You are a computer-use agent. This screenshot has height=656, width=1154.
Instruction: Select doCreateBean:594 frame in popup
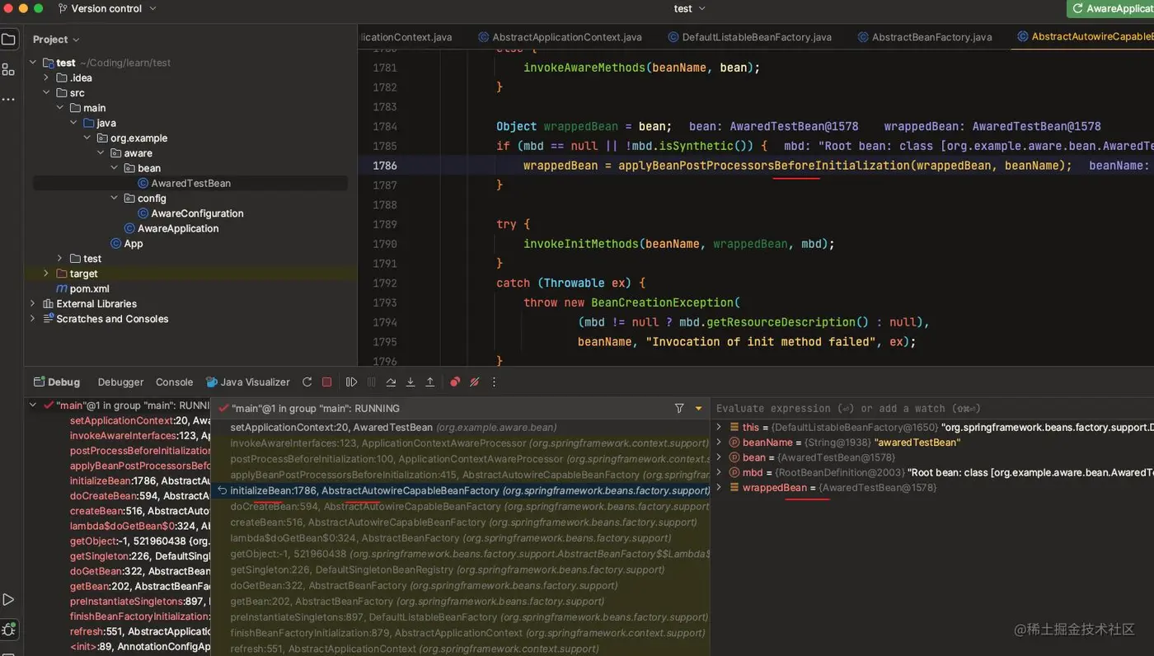460,506
